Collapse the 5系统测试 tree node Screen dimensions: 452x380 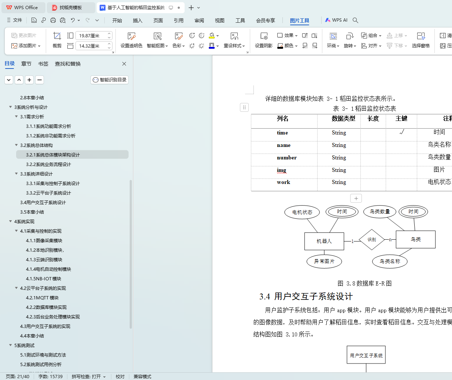10,345
